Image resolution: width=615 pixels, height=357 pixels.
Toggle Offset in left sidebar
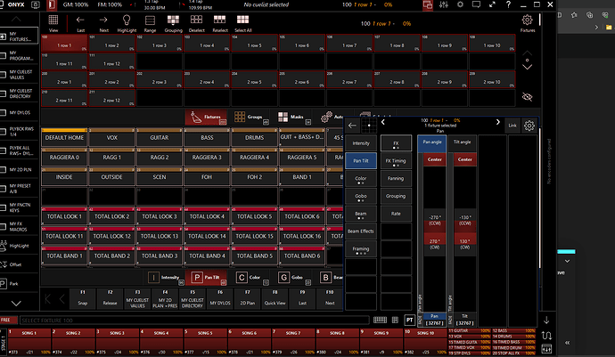(x=20, y=264)
